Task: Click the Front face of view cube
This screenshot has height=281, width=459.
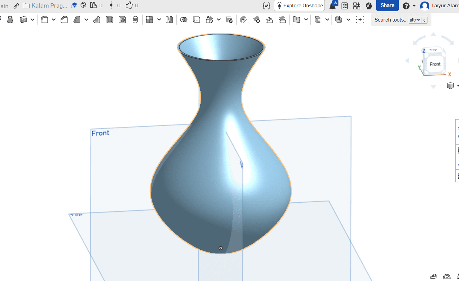Action: click(435, 64)
